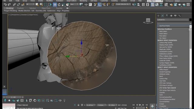
Task: Click the Align tool icon
Action: pos(139,5)
